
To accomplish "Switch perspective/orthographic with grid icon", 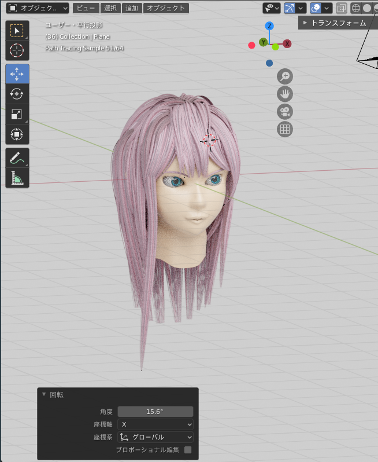I will [285, 129].
